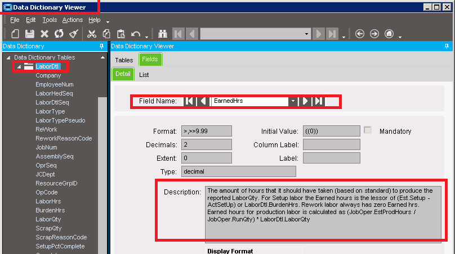Select the Detail sub-tab

click(123, 74)
